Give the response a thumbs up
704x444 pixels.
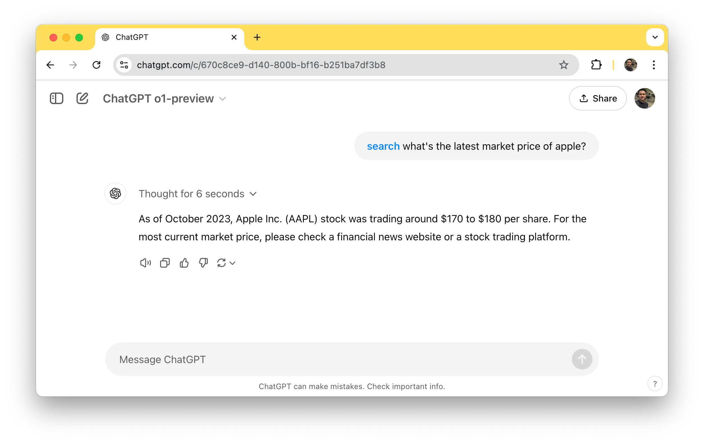coord(184,263)
